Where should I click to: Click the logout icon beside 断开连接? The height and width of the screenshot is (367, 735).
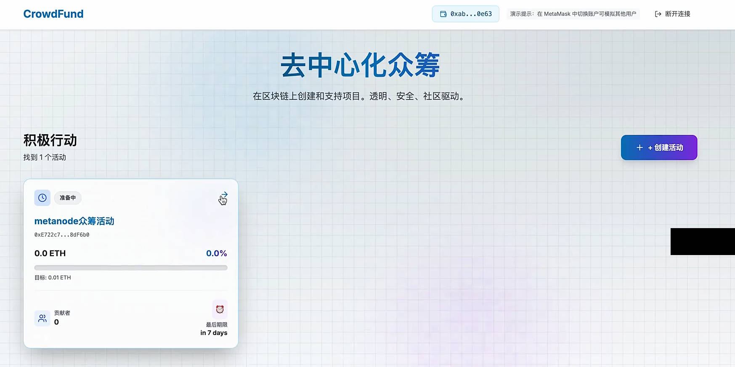click(x=658, y=14)
